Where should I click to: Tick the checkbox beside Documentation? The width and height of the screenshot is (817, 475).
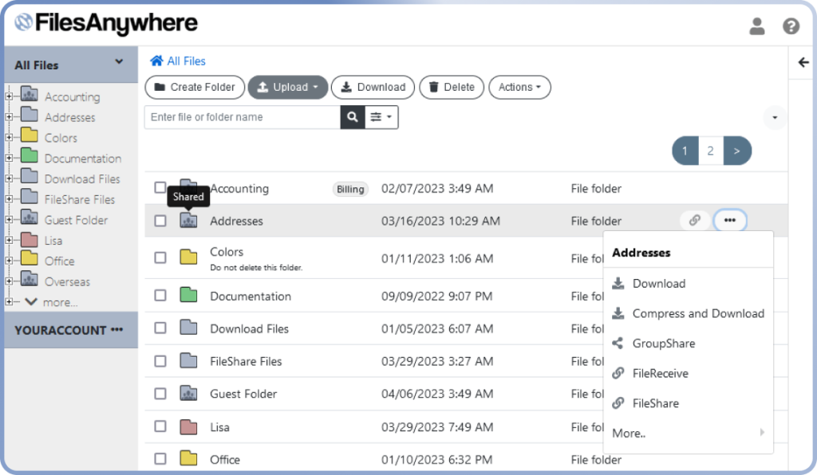coord(160,295)
